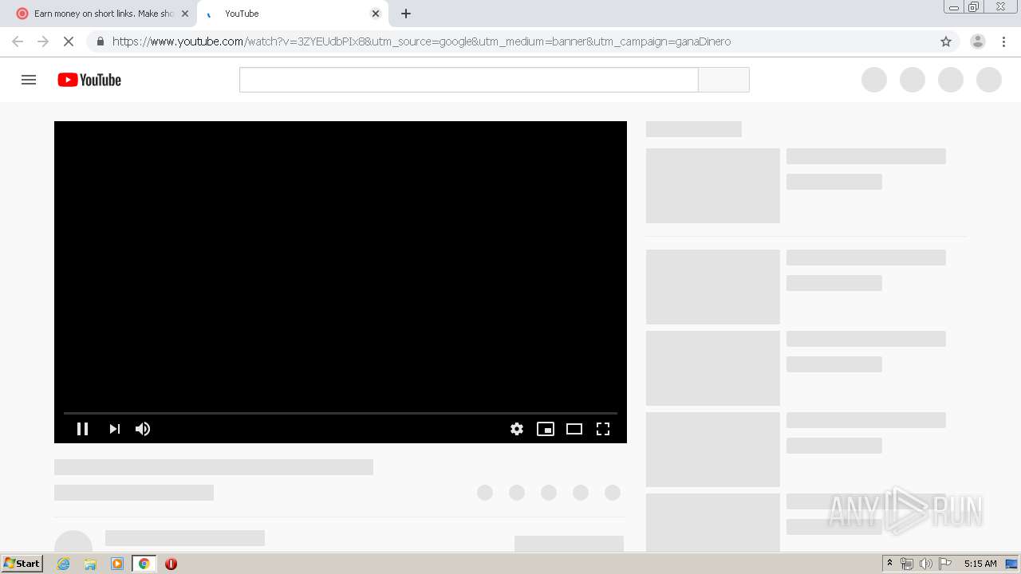Select the Chrome taskbar button
The width and height of the screenshot is (1021, 574).
[x=144, y=564]
